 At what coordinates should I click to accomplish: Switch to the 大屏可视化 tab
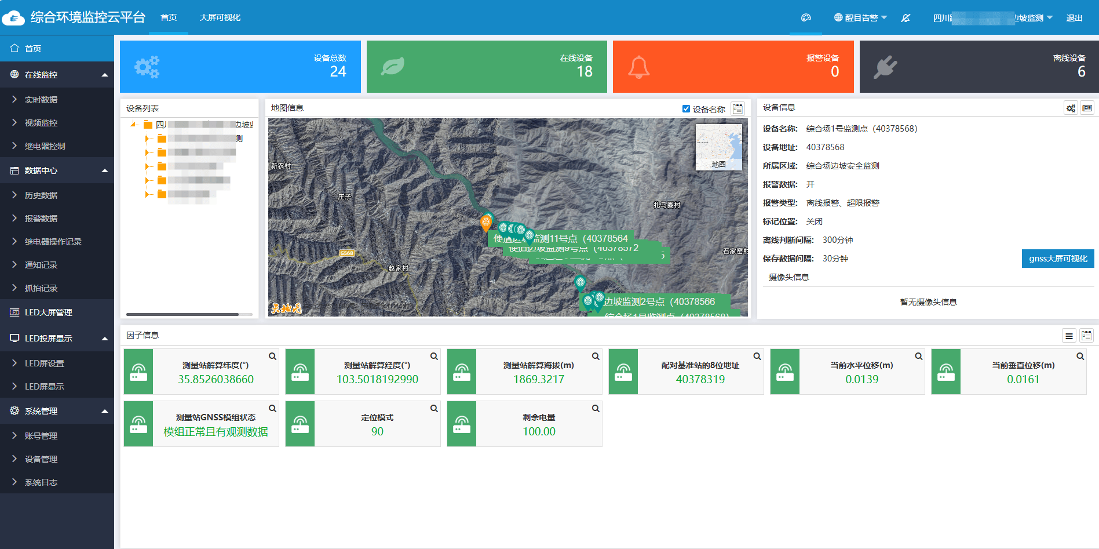(220, 18)
